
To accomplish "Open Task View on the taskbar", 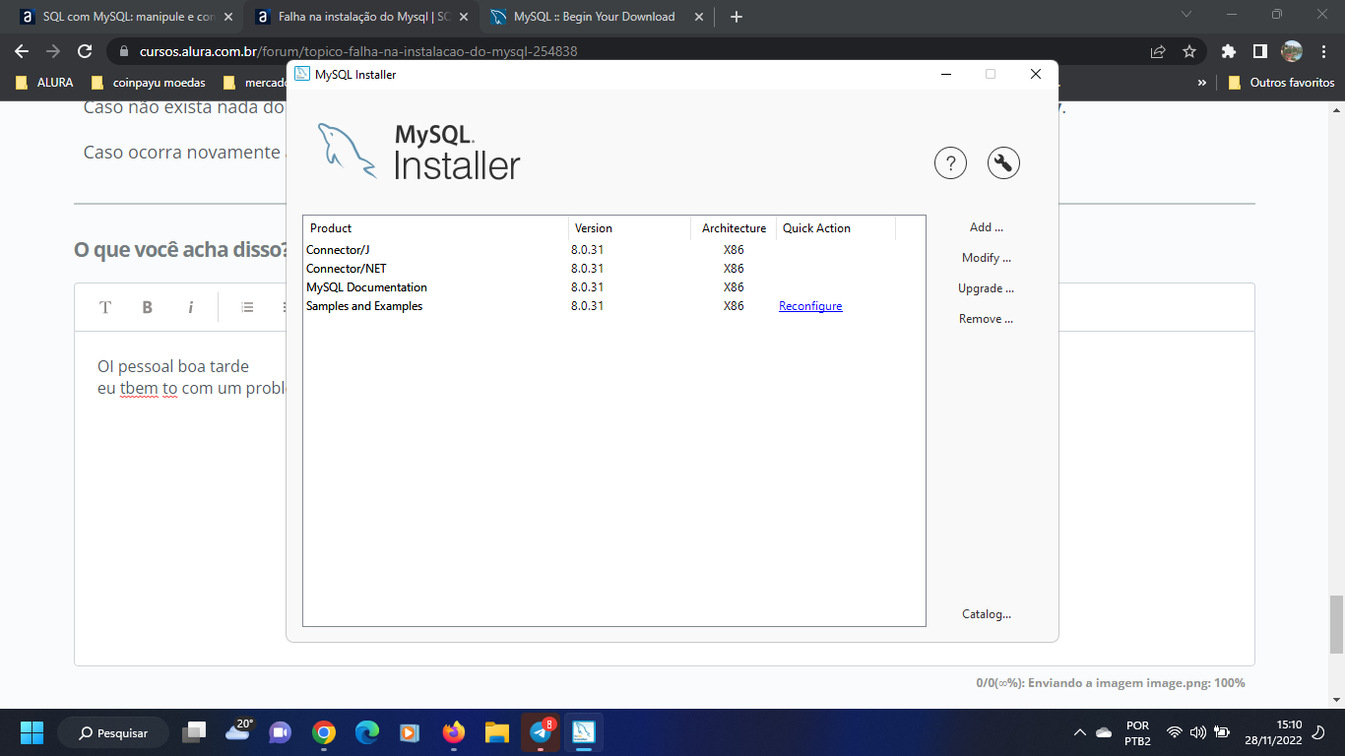I will [196, 732].
